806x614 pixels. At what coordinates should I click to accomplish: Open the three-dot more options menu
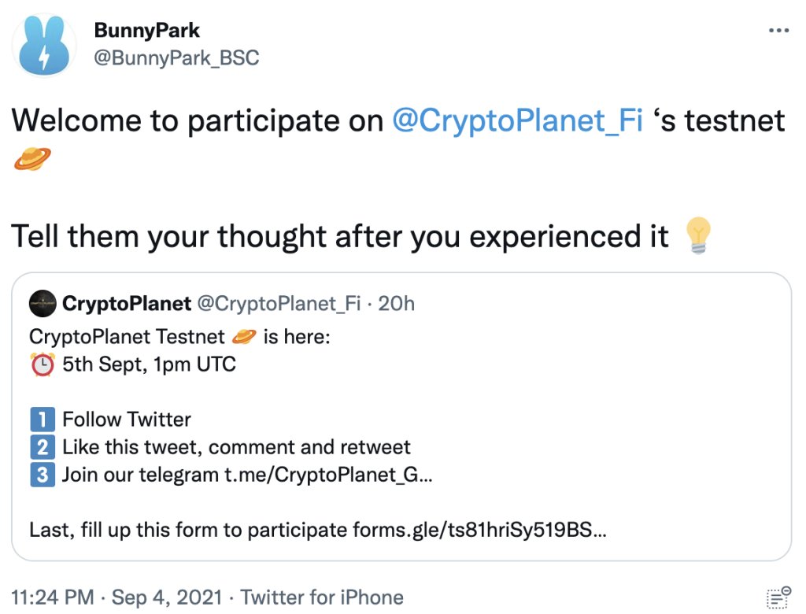click(x=778, y=31)
